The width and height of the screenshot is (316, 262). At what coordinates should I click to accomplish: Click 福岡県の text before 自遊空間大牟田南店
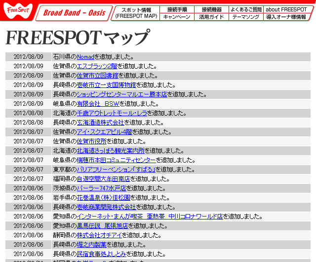pyautogui.click(x=65, y=179)
